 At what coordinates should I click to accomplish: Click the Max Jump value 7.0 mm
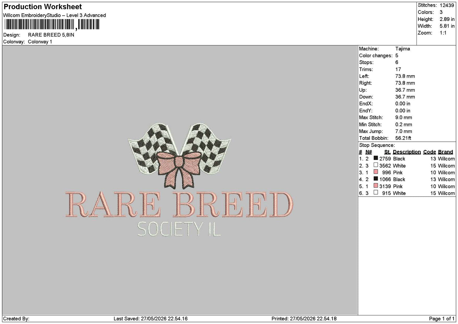[404, 131]
